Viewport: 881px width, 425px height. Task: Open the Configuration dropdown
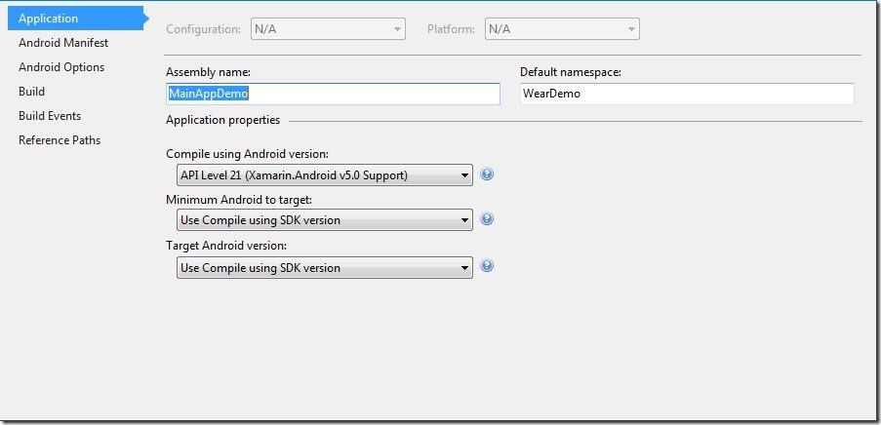click(328, 29)
